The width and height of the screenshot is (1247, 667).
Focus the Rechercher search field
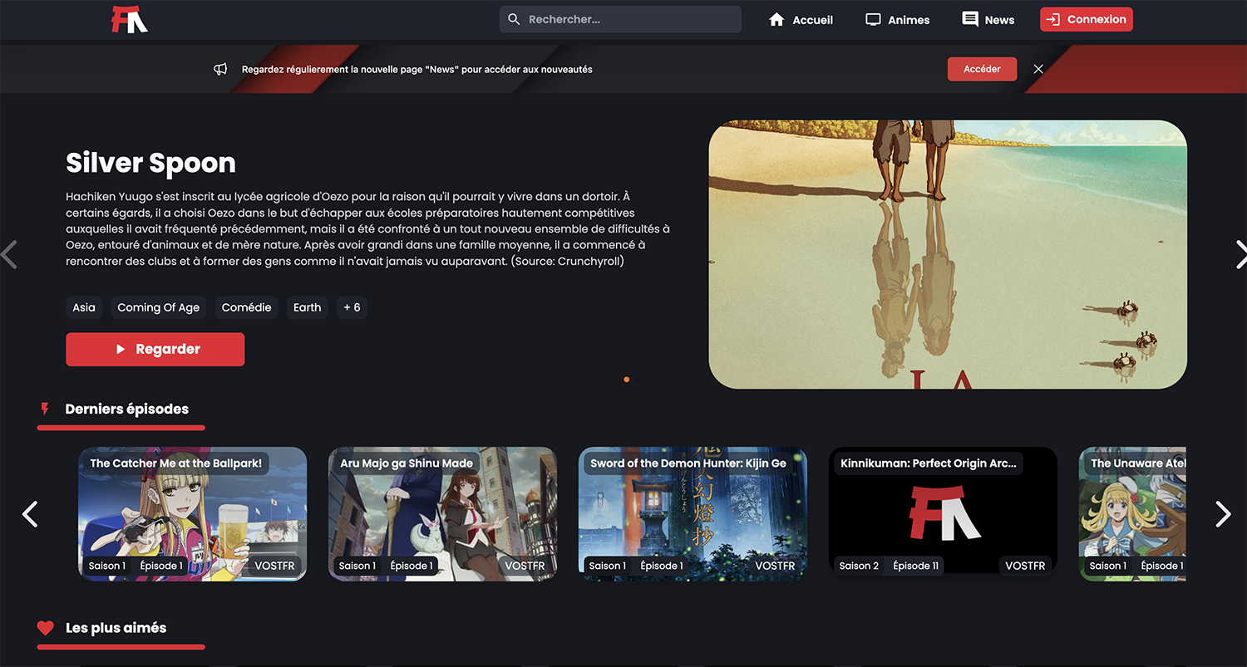pyautogui.click(x=620, y=19)
